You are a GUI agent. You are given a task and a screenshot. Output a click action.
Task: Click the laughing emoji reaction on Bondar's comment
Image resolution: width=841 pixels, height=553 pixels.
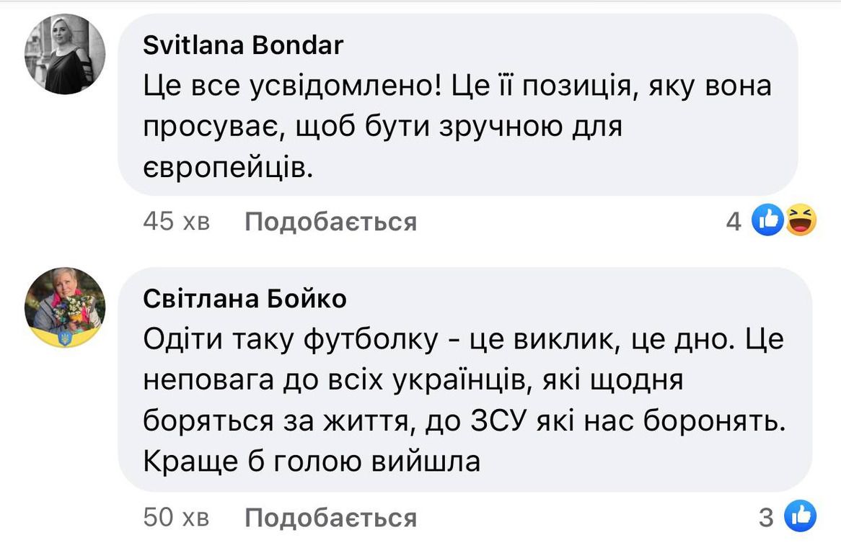pyautogui.click(x=799, y=221)
